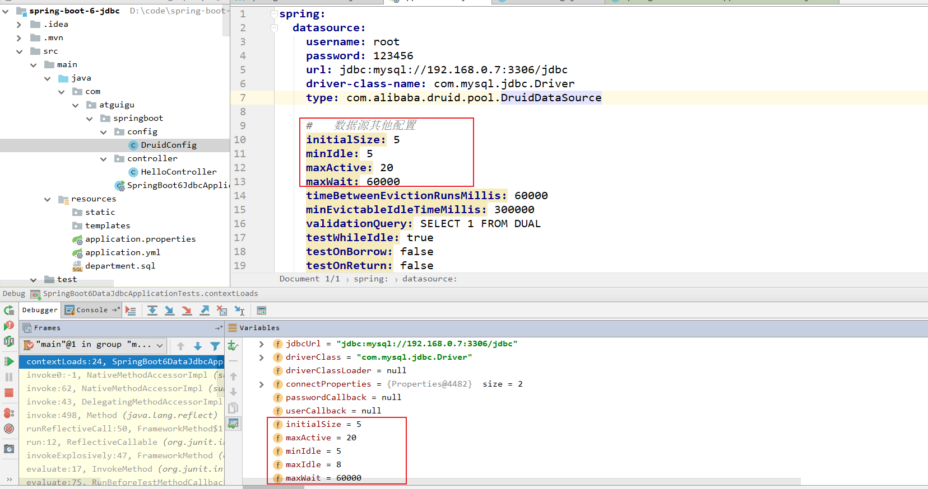The height and width of the screenshot is (489, 928).
Task: Collapse the resources folder
Action: (47, 199)
